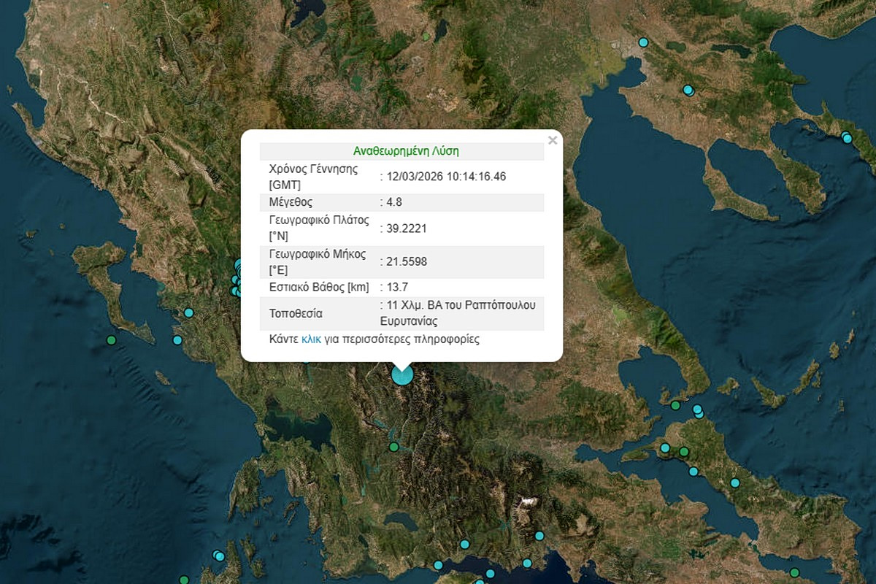Click the cyan marker on the mainland coast east of Corfu
Screen dimensions: 876x584
pyautogui.click(x=189, y=312)
